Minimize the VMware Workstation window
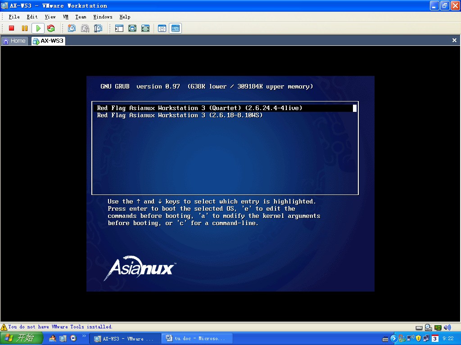 click(x=434, y=5)
